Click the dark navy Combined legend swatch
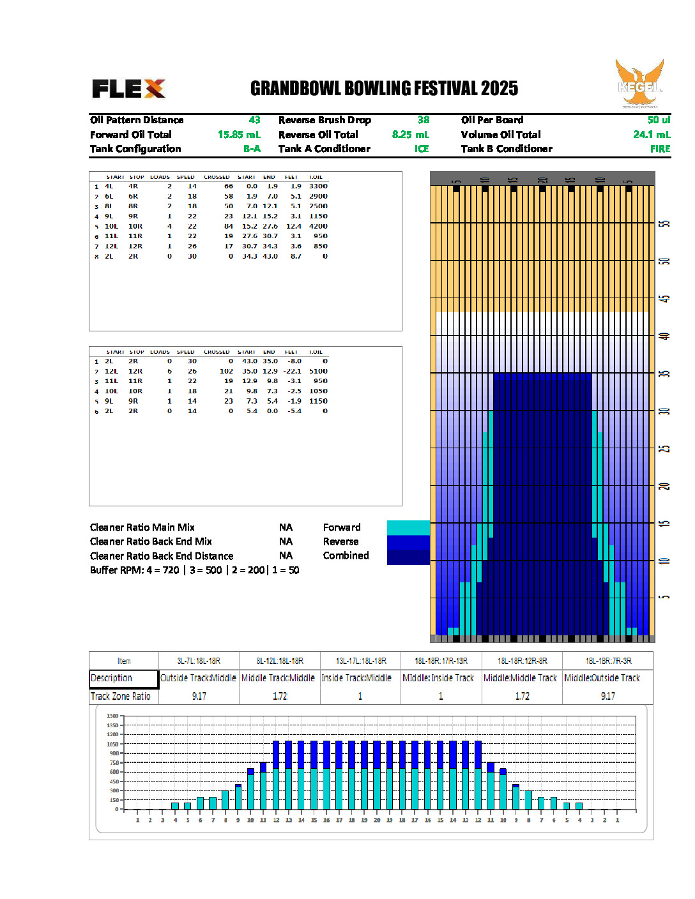Screen dimensions: 695x899 [408, 557]
